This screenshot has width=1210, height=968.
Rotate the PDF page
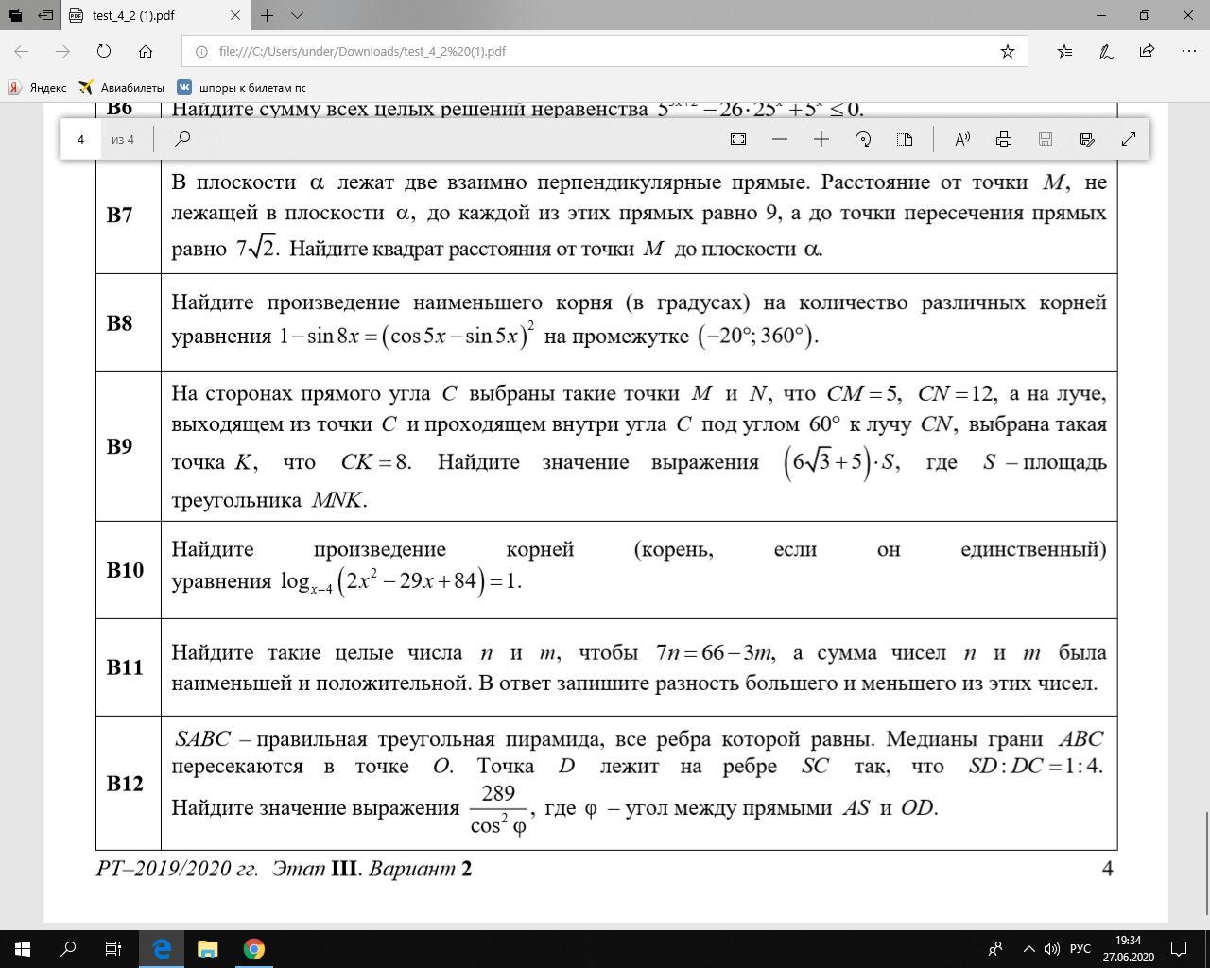[863, 139]
